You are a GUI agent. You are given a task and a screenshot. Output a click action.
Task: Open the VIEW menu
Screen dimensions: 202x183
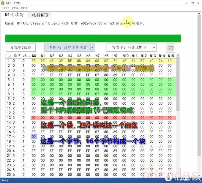pyautogui.click(x=15, y=8)
